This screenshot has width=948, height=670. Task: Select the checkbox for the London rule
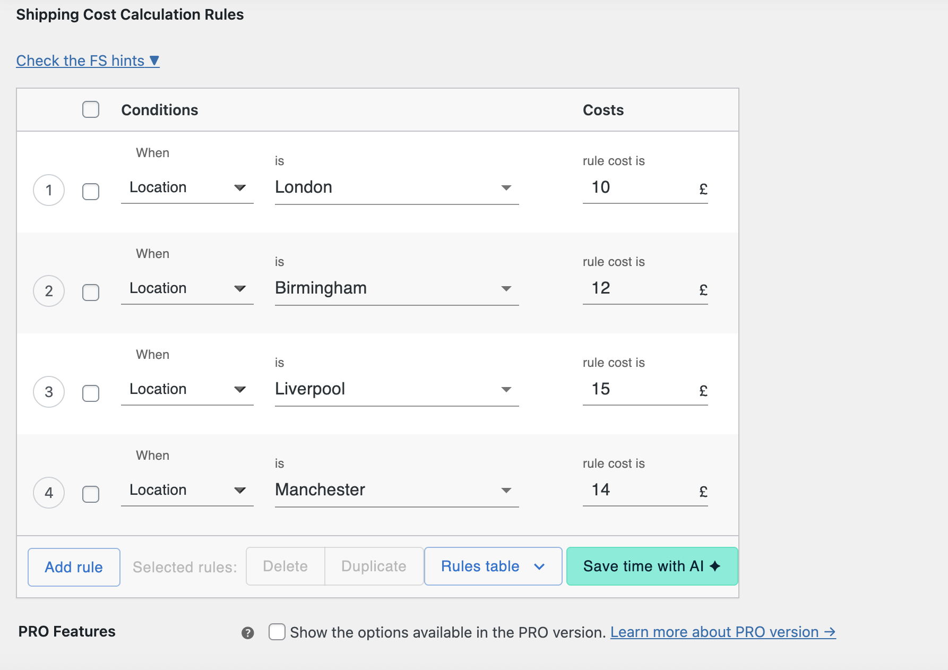[90, 192]
